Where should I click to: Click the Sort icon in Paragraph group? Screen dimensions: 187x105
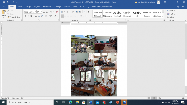click(84, 12)
